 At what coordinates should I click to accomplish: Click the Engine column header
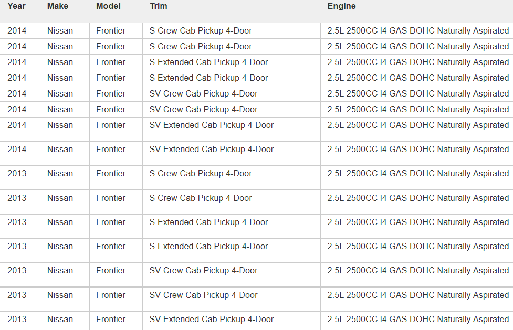coord(341,6)
